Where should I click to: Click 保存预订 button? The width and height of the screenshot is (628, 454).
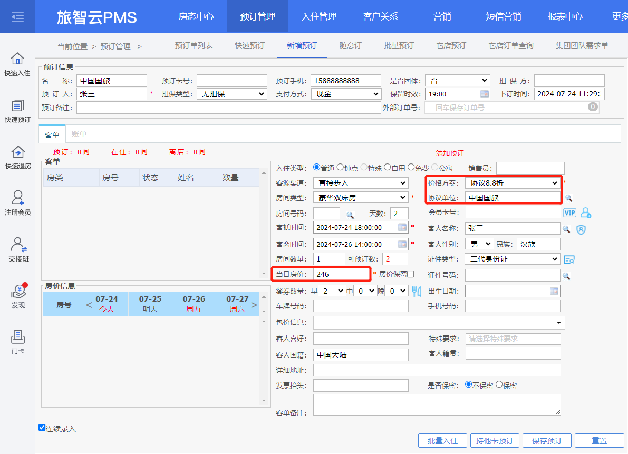click(547, 440)
